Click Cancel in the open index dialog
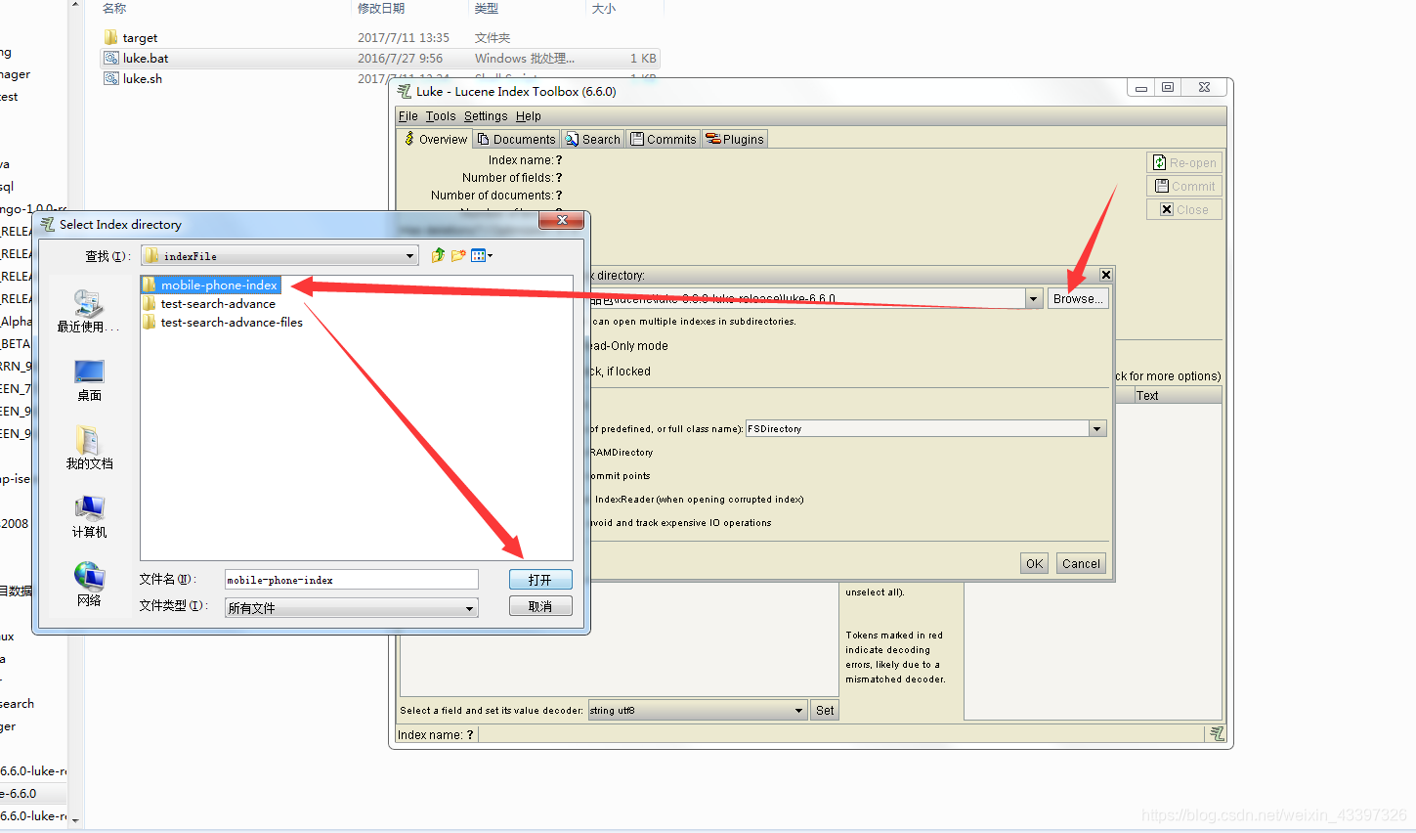This screenshot has height=833, width=1416. 1082,563
